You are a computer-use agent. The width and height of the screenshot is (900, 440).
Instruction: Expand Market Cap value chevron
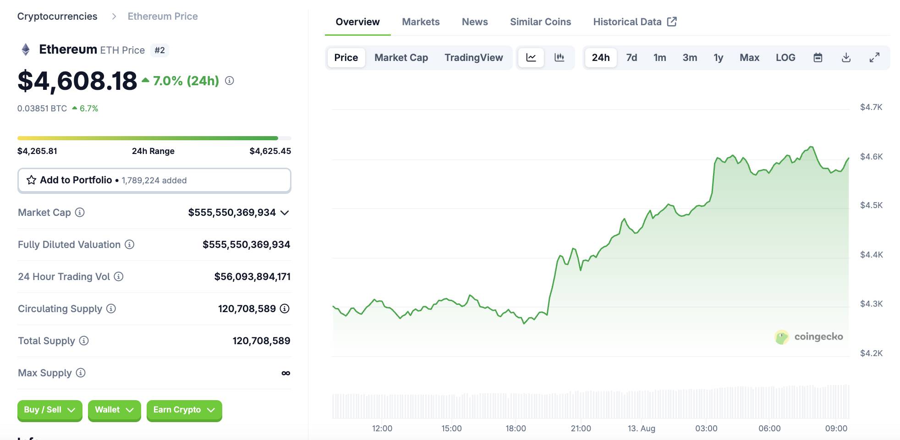click(285, 213)
